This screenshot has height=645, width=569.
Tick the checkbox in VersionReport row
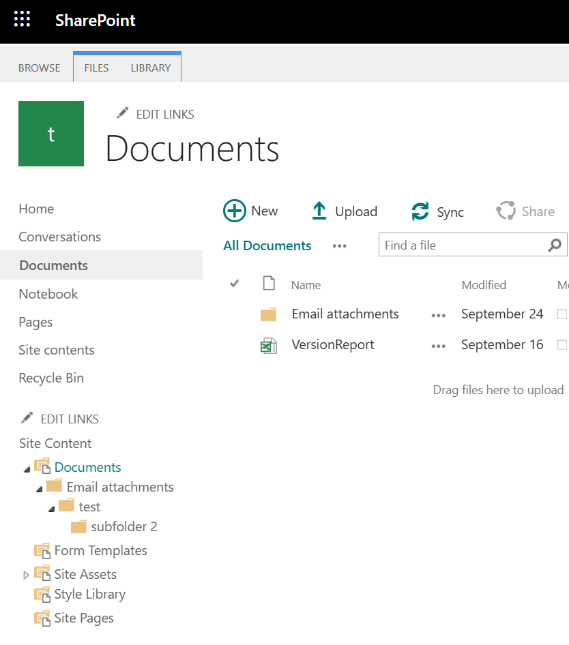click(561, 345)
